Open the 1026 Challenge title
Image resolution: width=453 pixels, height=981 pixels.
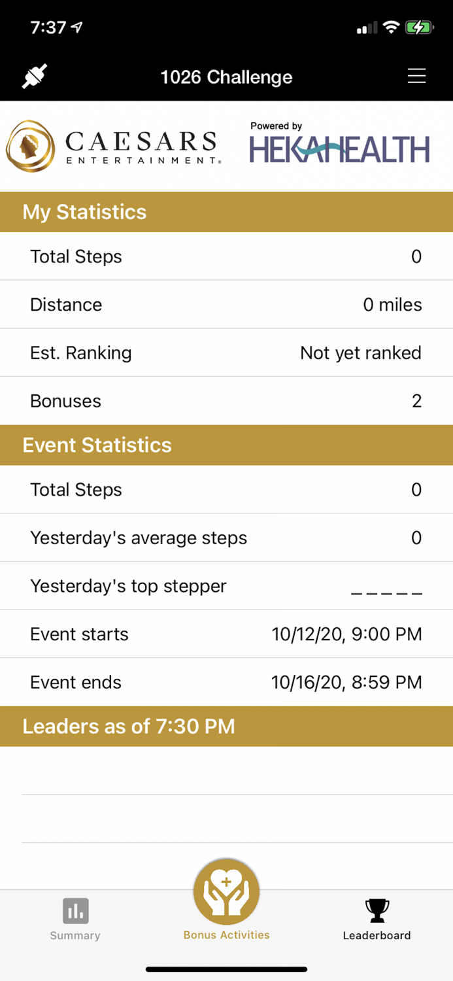click(226, 77)
